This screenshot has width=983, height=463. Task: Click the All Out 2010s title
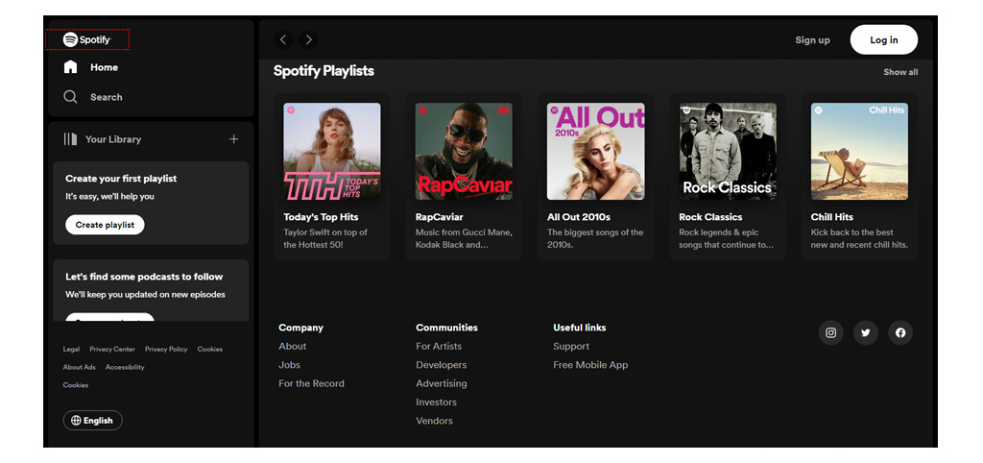[579, 217]
